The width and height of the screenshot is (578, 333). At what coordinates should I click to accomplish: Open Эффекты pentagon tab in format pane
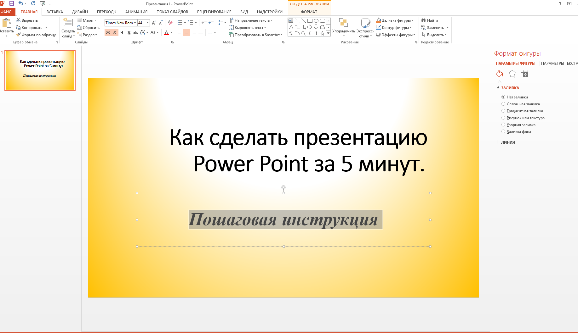512,74
